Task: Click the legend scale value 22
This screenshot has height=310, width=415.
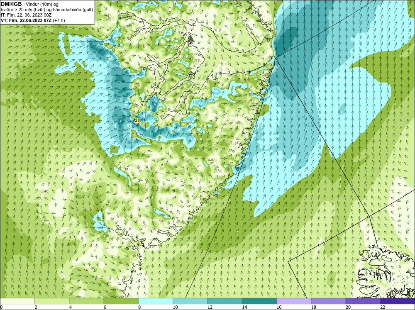Action: (383, 307)
